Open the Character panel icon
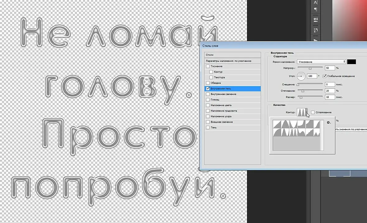The width and height of the screenshot is (367, 223). pos(315,2)
